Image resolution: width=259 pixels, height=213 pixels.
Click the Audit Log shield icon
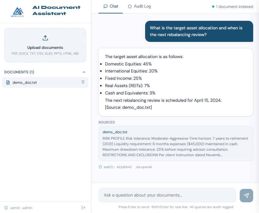click(130, 6)
